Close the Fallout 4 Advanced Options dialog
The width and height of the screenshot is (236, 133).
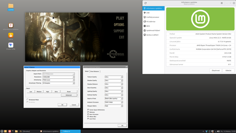point(127,67)
